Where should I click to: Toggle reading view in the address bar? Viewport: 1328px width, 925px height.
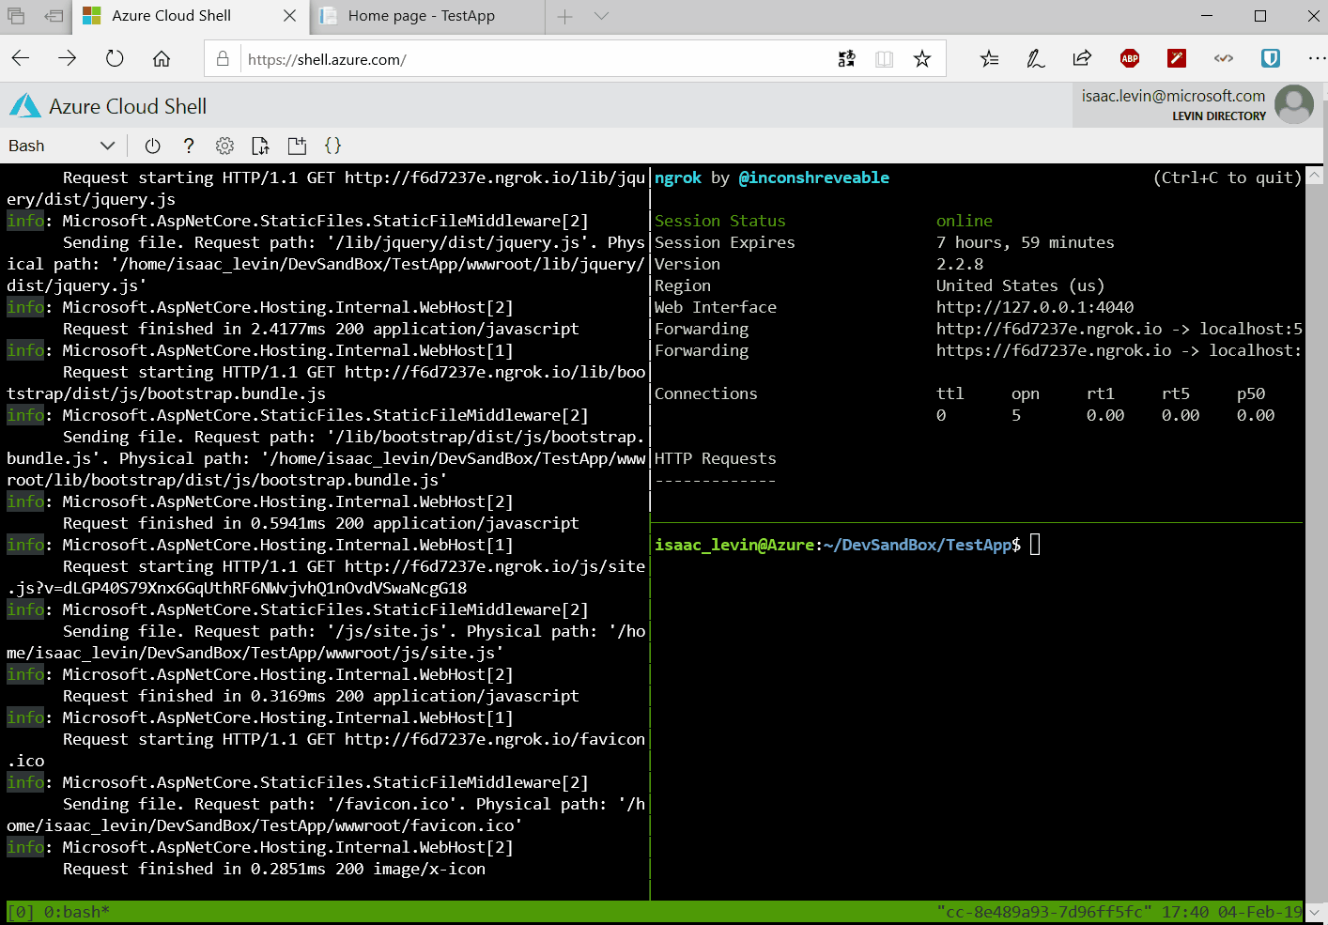click(x=884, y=58)
